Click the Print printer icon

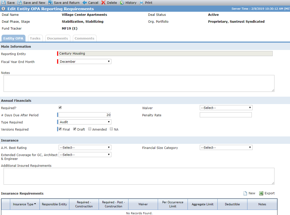pos(141,3)
